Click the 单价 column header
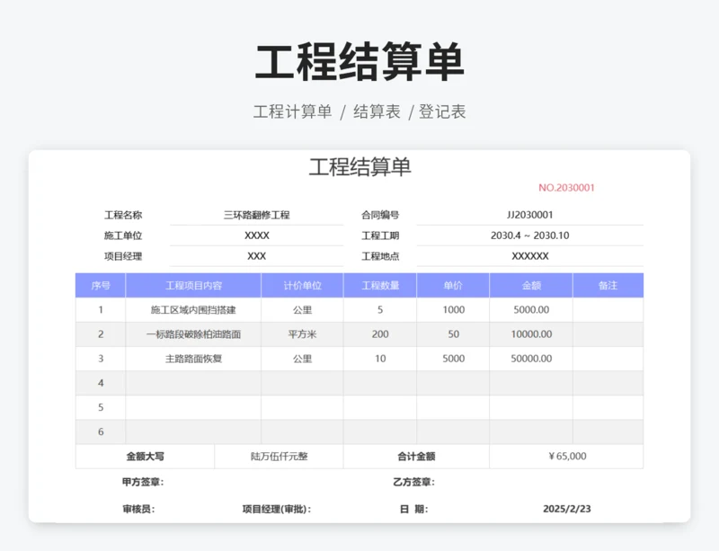The height and width of the screenshot is (551, 719). coord(453,285)
